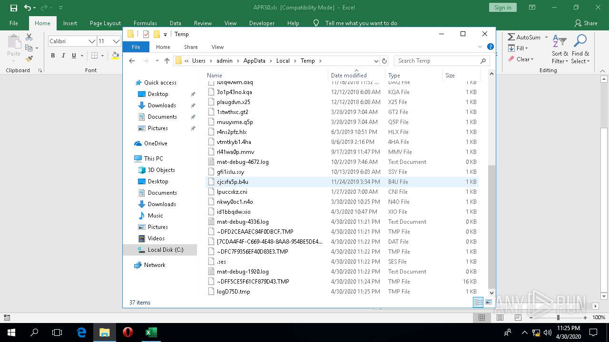Click the Excel zoom slider handle

558,317
